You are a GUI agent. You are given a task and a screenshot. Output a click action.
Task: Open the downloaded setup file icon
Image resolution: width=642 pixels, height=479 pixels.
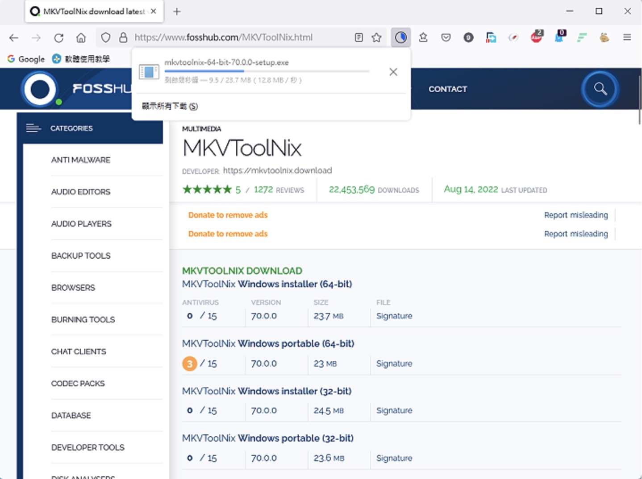click(x=149, y=71)
